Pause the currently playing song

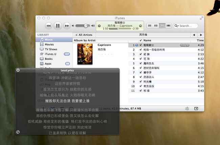[58, 26]
